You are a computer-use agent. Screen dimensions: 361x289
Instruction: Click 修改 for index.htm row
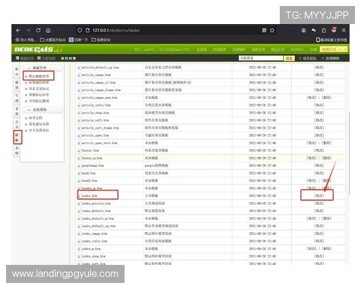(318, 196)
